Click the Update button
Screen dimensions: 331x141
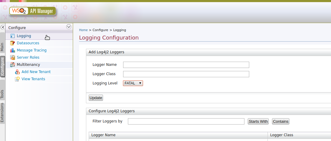tap(96, 98)
